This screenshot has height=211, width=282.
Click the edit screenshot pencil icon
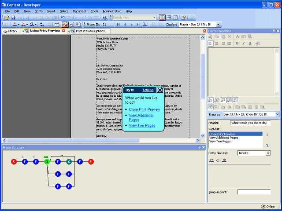pyautogui.click(x=57, y=25)
